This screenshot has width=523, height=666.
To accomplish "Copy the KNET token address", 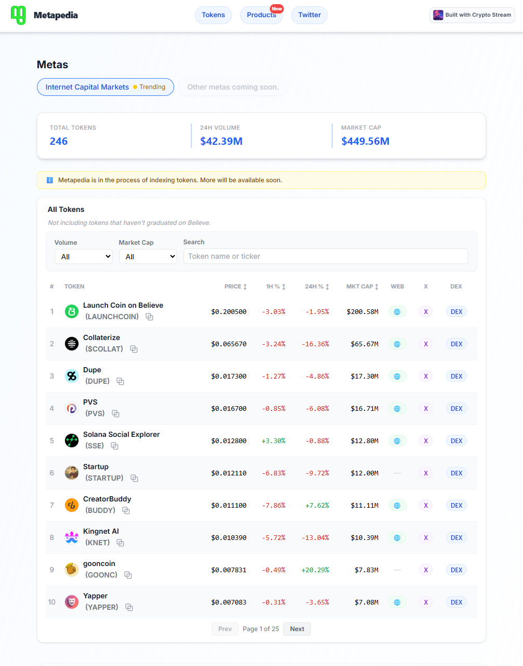I will pos(120,543).
